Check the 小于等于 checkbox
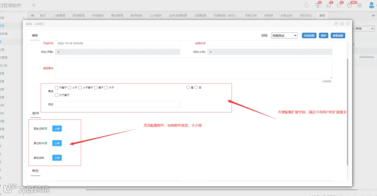This screenshot has height=196, width=377. [x=80, y=88]
